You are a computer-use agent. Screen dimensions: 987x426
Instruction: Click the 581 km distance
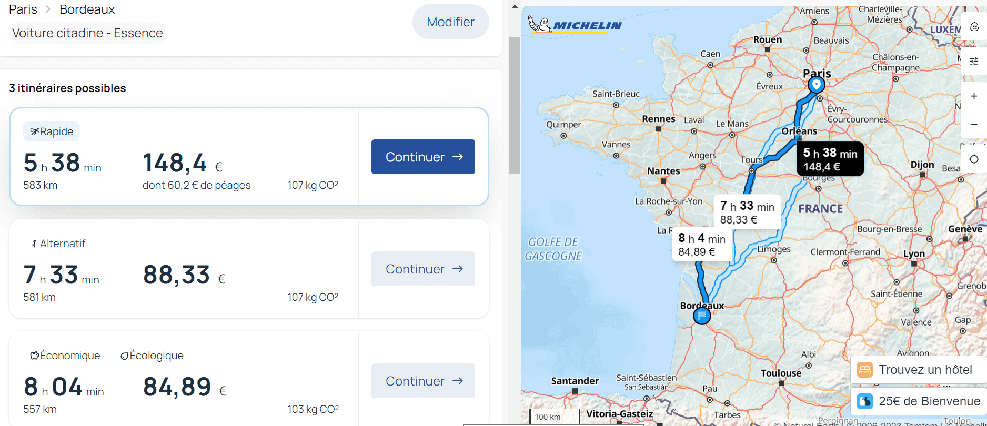coord(39,297)
